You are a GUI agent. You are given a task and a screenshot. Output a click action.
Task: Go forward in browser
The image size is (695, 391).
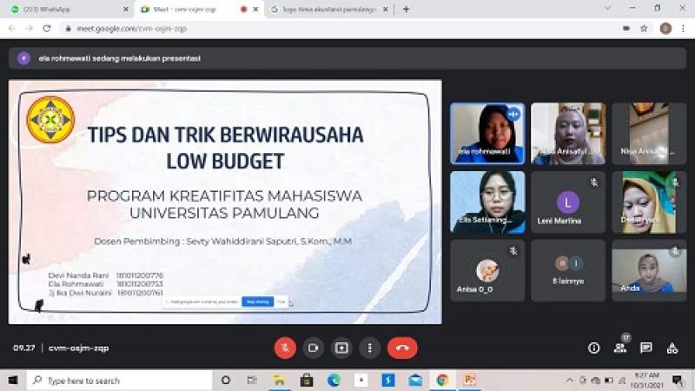[x=30, y=29]
